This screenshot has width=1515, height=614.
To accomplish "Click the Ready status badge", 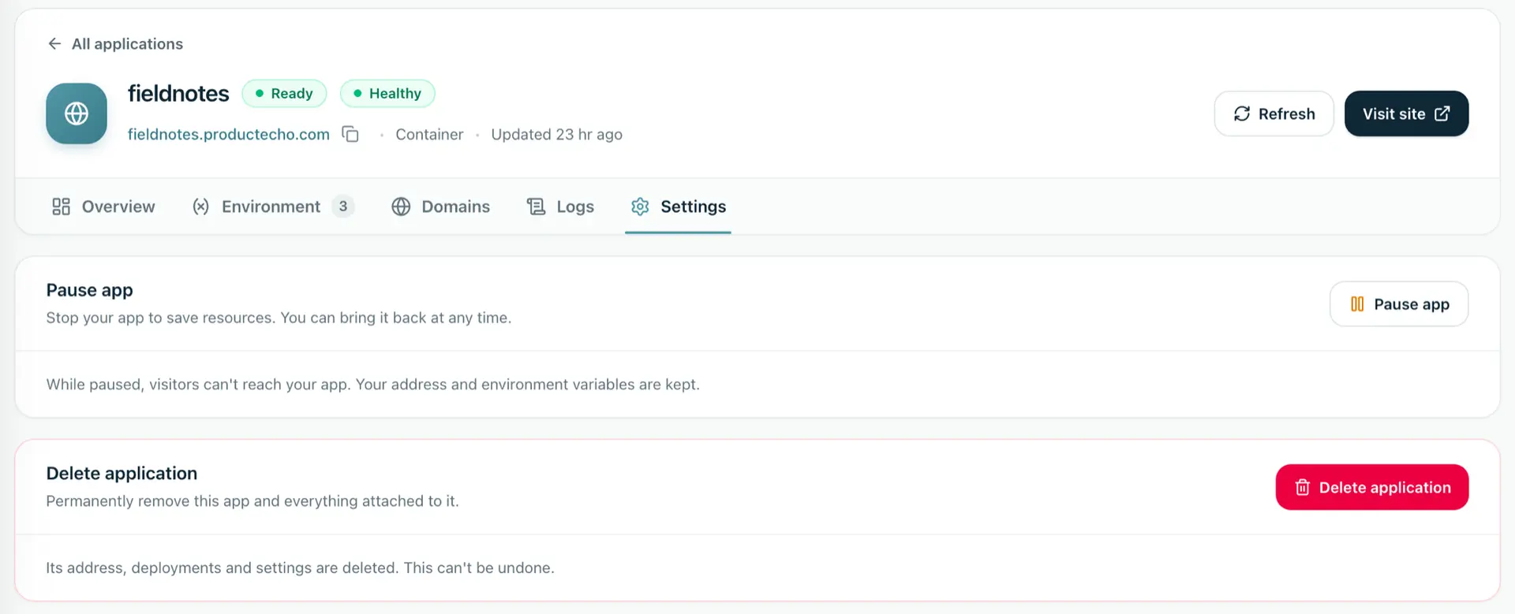I will (284, 93).
